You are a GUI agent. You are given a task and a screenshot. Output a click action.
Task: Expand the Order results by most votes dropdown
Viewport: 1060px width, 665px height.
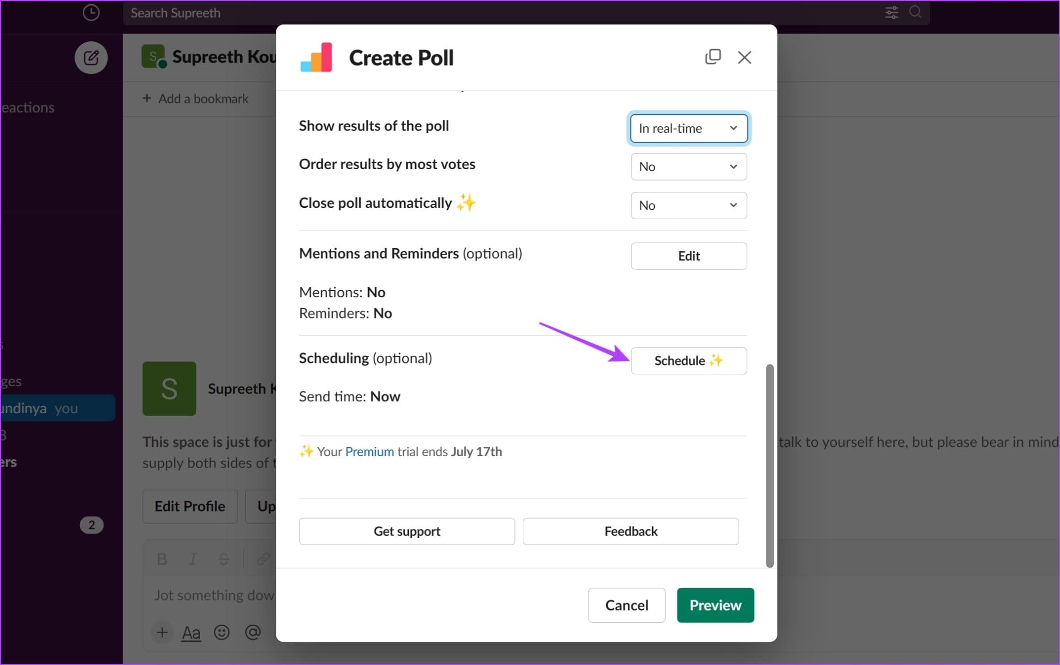click(687, 167)
